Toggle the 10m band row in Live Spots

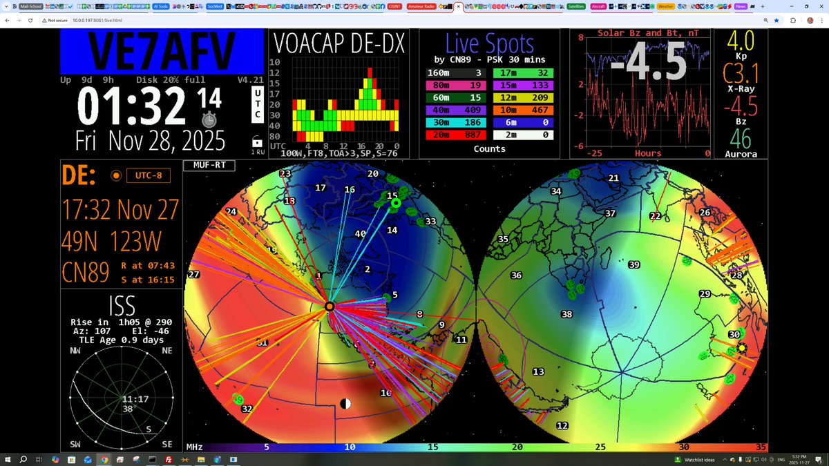522,110
